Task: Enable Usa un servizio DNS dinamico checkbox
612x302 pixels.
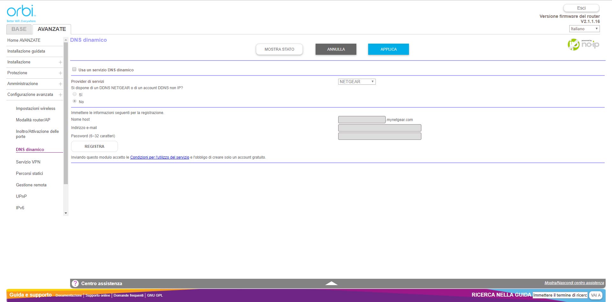Action: coord(74,69)
